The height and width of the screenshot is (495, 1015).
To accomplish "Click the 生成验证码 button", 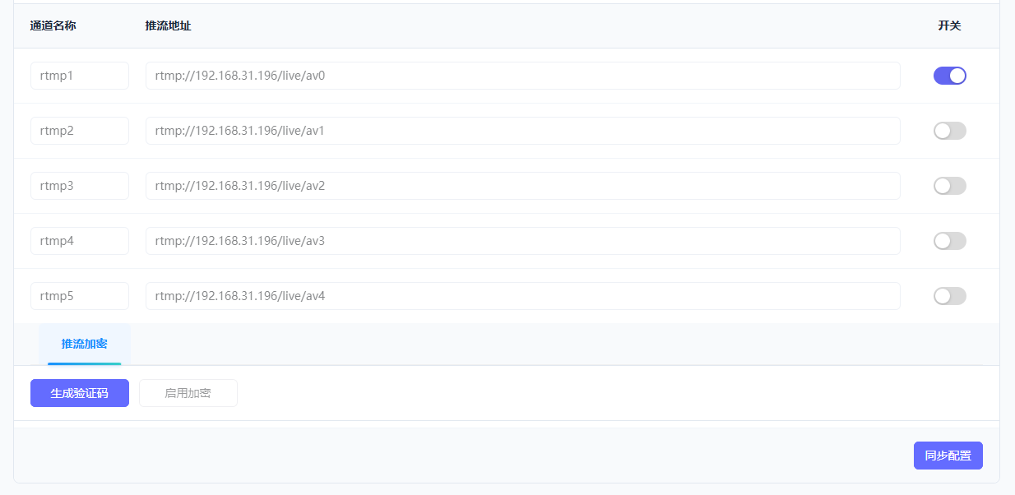I will pyautogui.click(x=80, y=393).
